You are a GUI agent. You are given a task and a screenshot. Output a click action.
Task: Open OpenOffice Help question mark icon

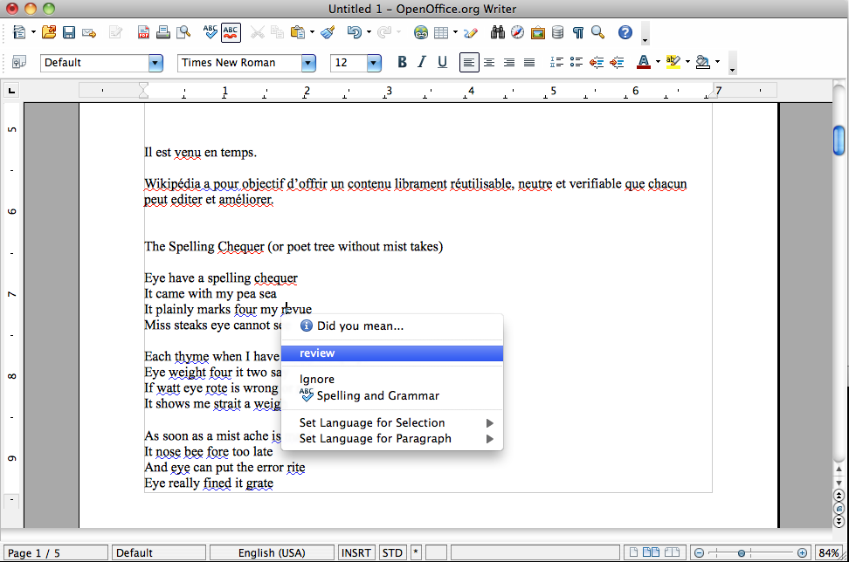click(x=625, y=33)
